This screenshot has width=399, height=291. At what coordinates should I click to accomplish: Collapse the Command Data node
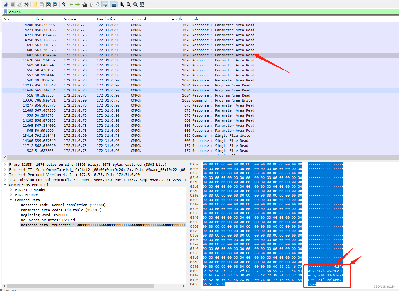pyautogui.click(x=11, y=200)
